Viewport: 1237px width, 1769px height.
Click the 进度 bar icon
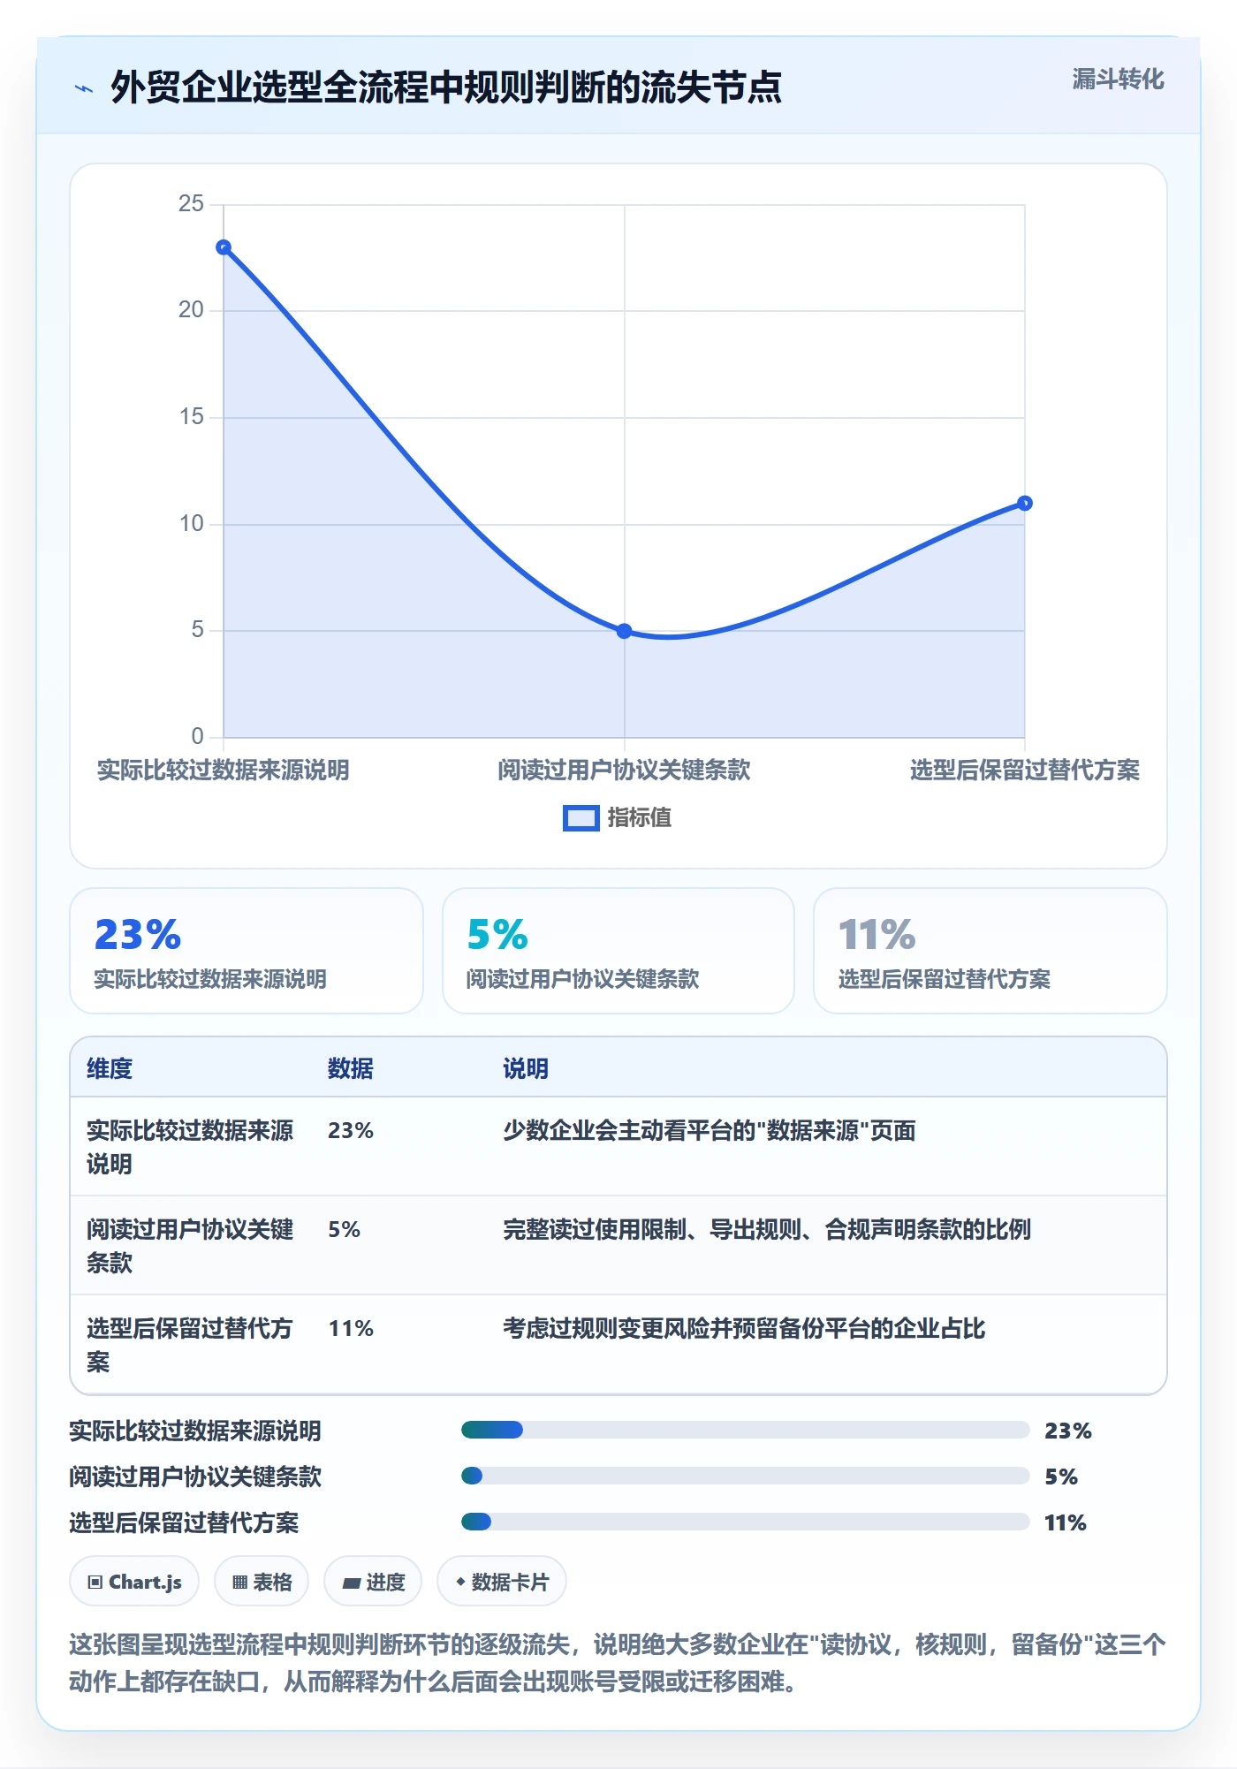click(352, 1583)
